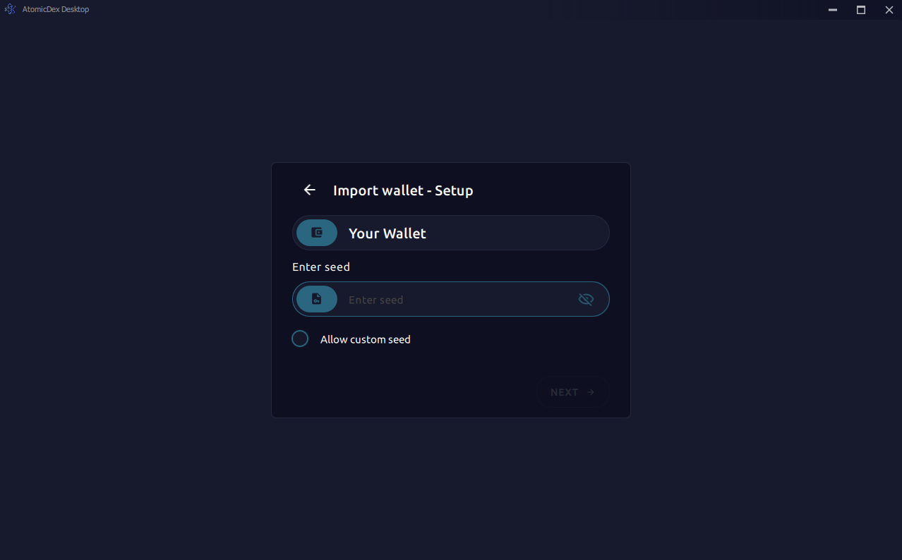Click the maximize icon in the title bar

(x=860, y=10)
